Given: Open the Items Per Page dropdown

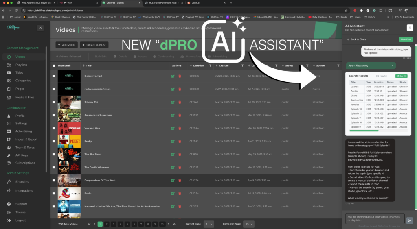Looking at the screenshot, I should (248, 224).
